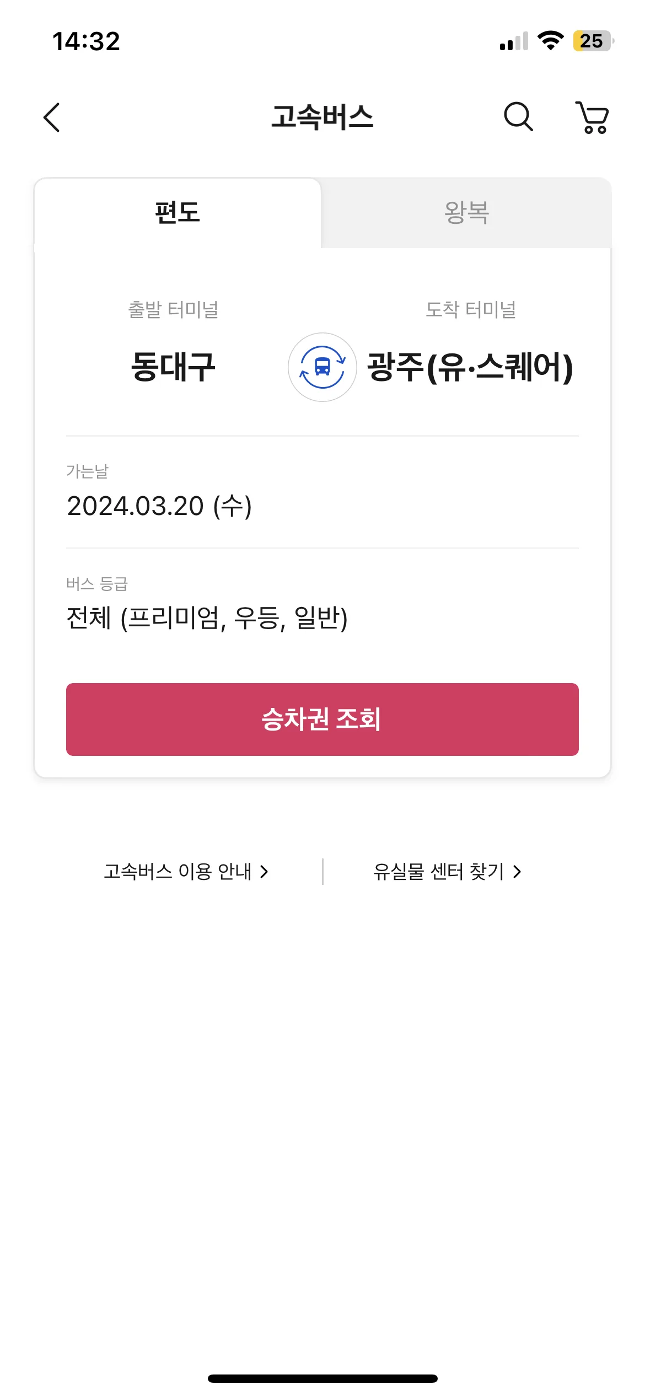Open the 가는날 date picker 2024.03.20
This screenshot has width=645, height=1396.
(x=322, y=492)
